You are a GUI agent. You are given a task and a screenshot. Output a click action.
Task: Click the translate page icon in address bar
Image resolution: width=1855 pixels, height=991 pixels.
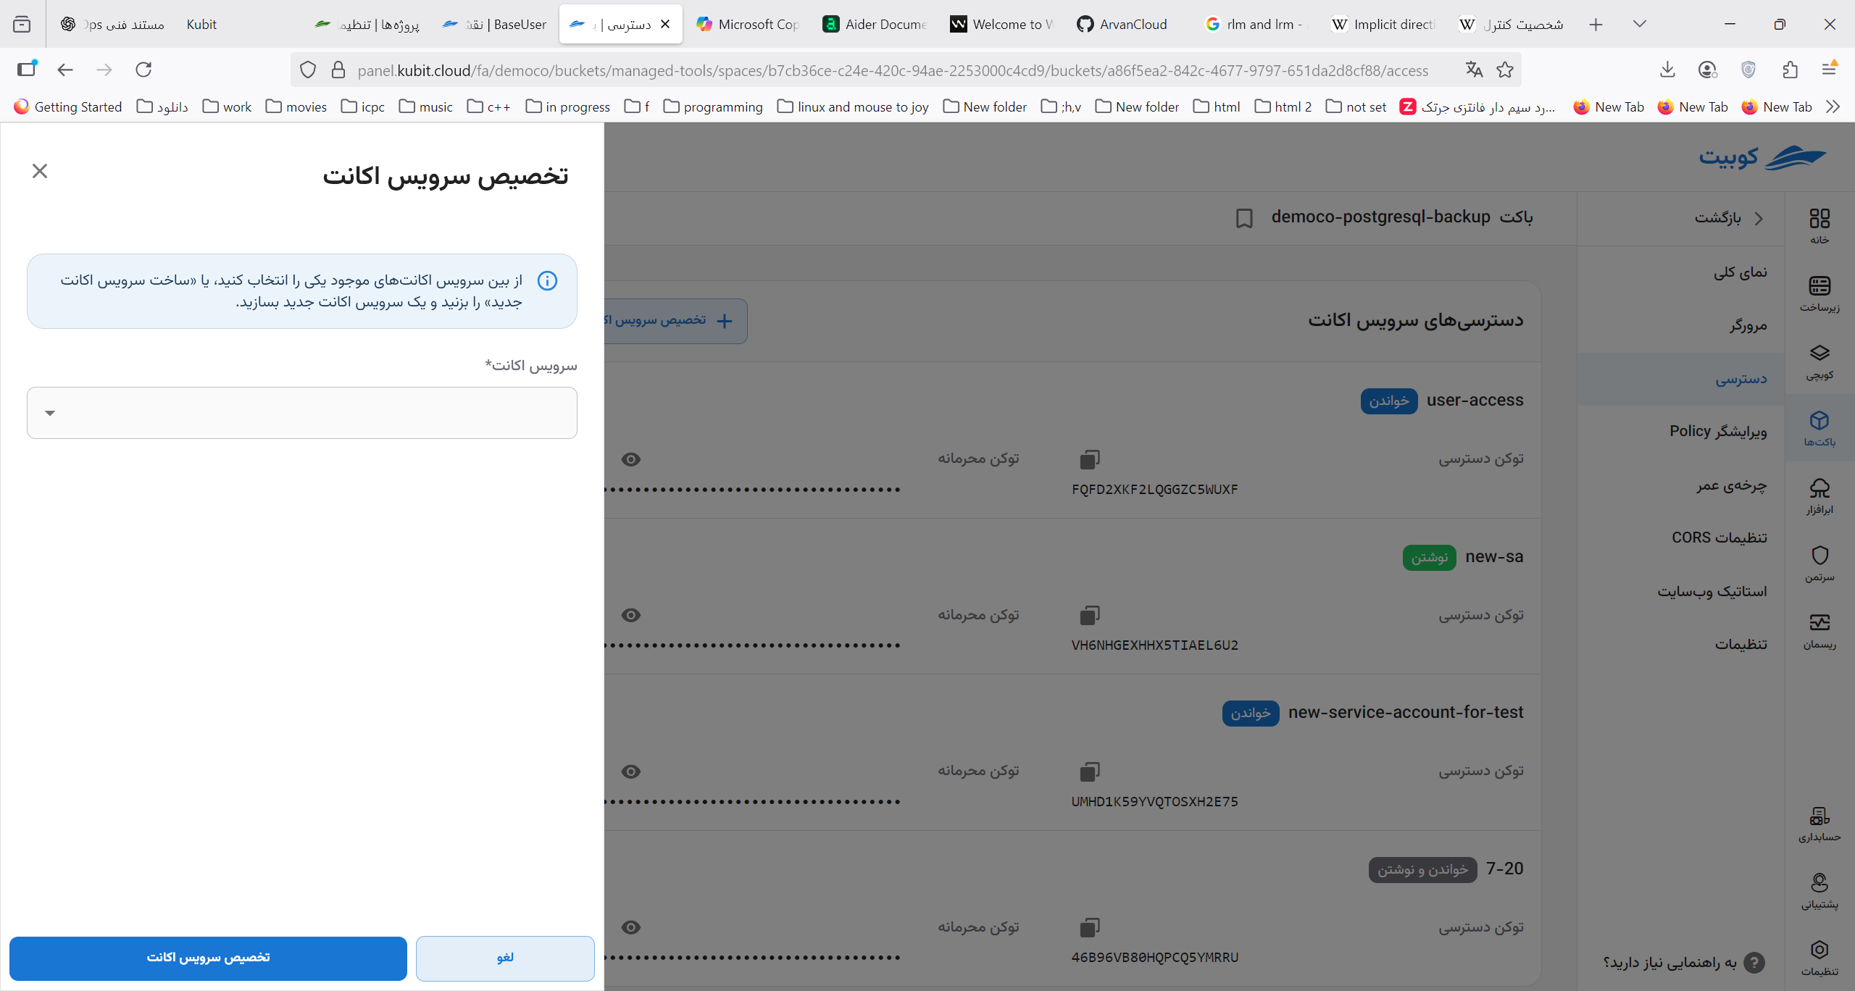(1474, 70)
